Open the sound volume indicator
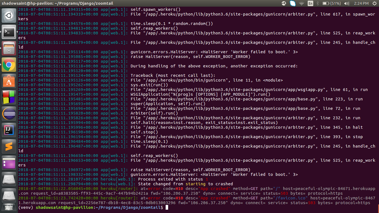The width and height of the screenshot is (379, 213). (347, 3)
